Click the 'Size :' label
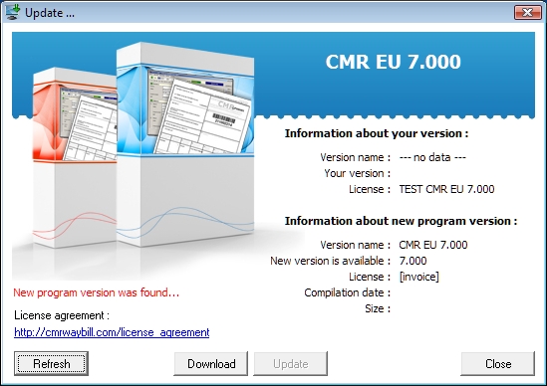This screenshot has height=386, width=547. tap(378, 308)
